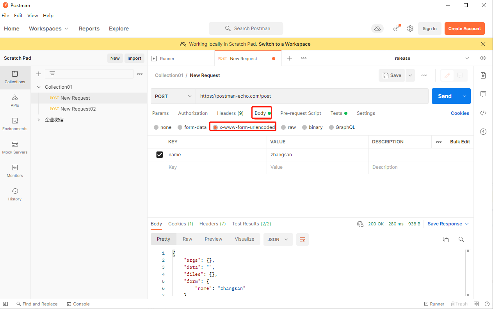This screenshot has height=309, width=493.
Task: Open the JSON format dropdown
Action: 278,239
